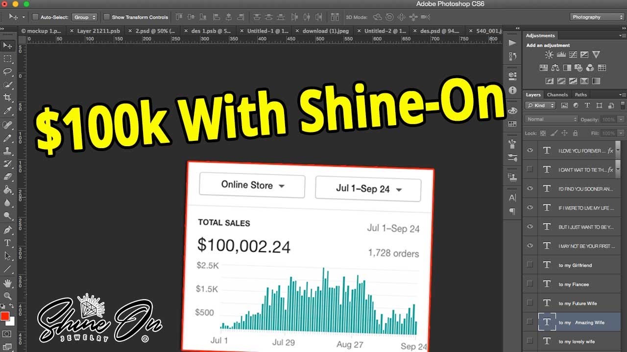627x352 pixels.
Task: Add a Black & White adjustment
Action: [567, 68]
